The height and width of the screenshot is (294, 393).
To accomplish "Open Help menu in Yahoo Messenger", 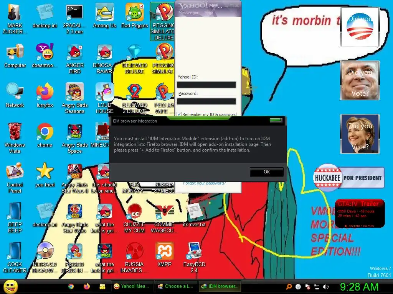I will pos(208,13).
